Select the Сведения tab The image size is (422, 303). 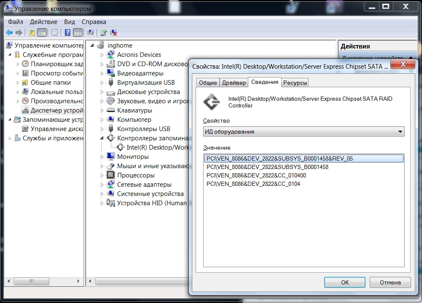(x=265, y=82)
